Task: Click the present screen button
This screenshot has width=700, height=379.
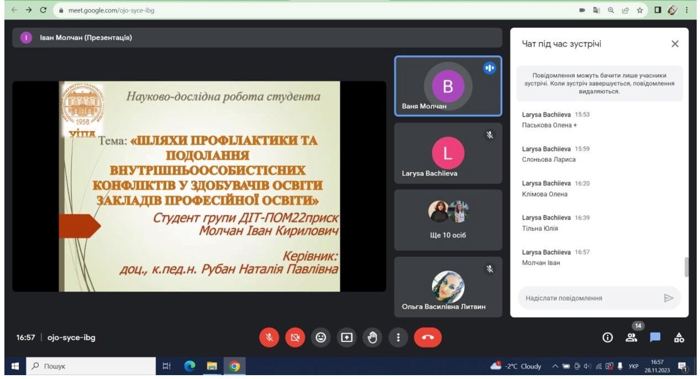Action: [x=347, y=338]
